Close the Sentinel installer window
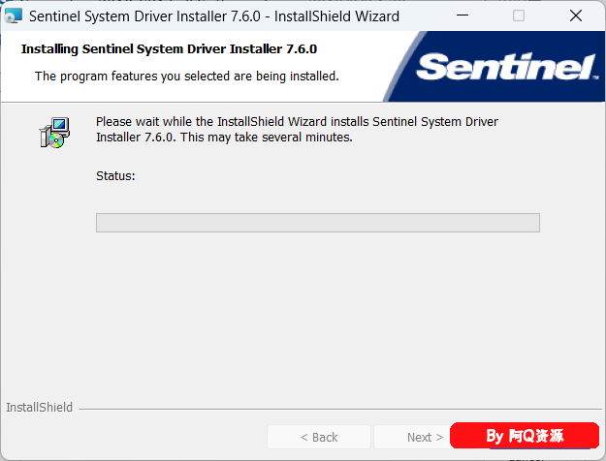The width and height of the screenshot is (606, 461). [x=576, y=15]
